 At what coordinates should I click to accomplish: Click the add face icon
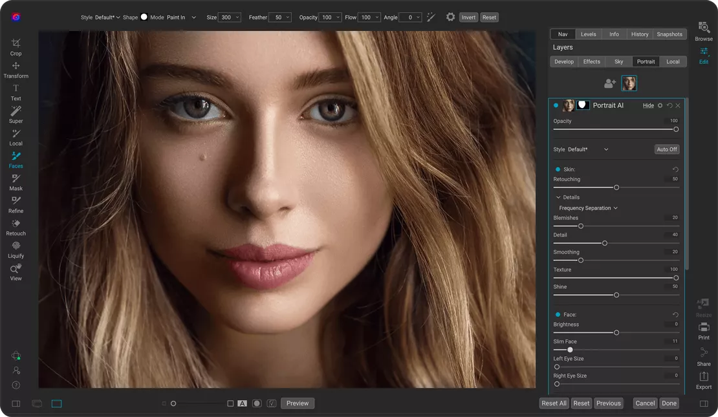coord(609,83)
